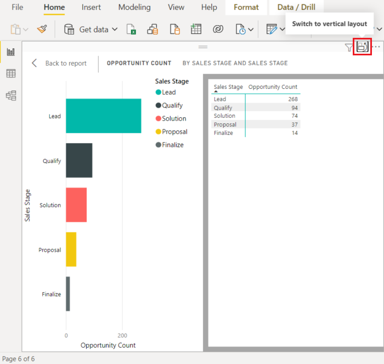Open Dataverse data source
This screenshot has height=364, width=384.
point(218,29)
